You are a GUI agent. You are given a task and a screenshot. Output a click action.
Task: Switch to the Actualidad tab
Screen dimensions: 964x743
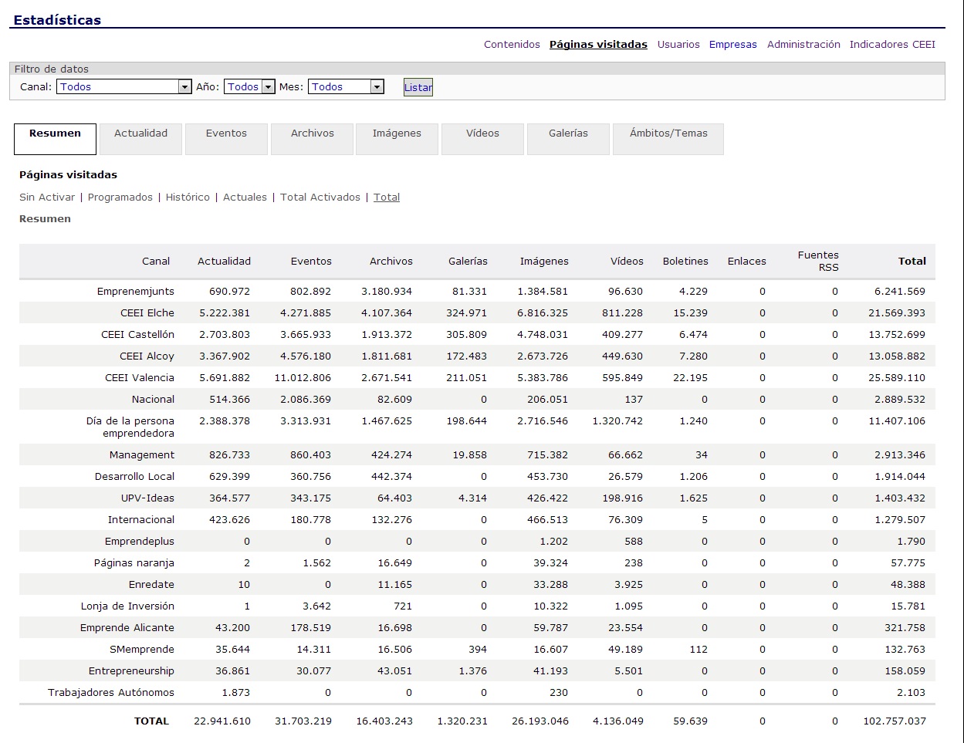[x=140, y=134]
